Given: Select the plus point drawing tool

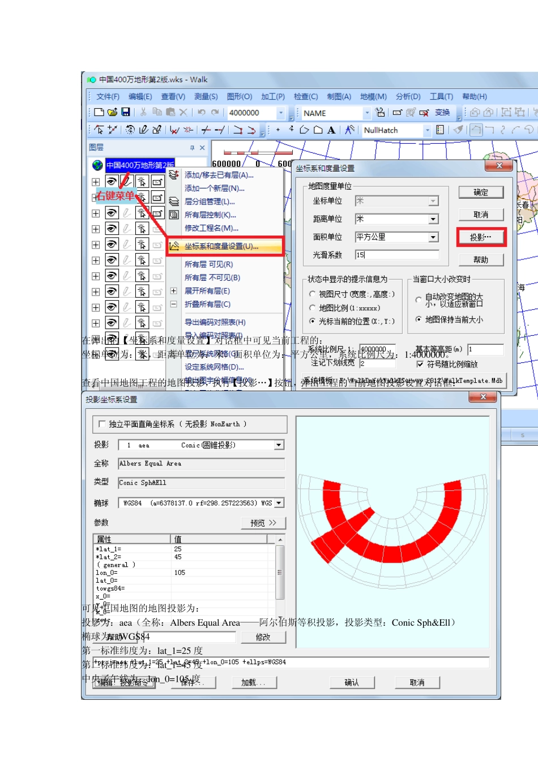Looking at the screenshot, I should (x=277, y=130).
